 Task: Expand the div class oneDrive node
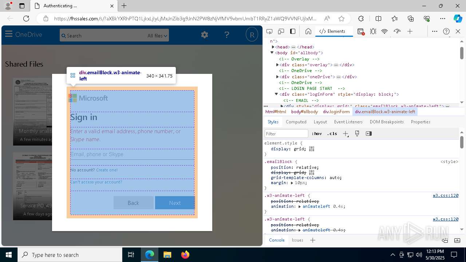(277, 77)
